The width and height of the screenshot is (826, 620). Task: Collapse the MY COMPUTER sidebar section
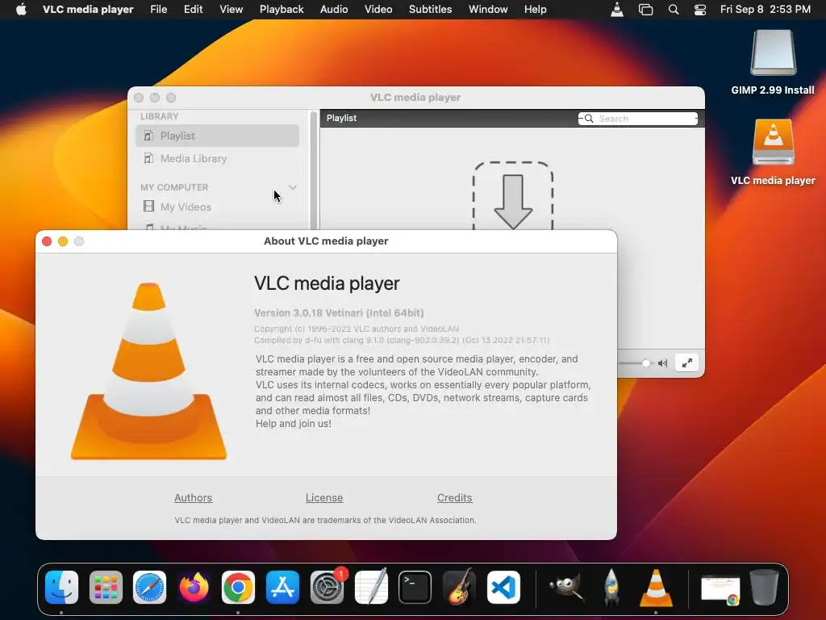(x=293, y=187)
